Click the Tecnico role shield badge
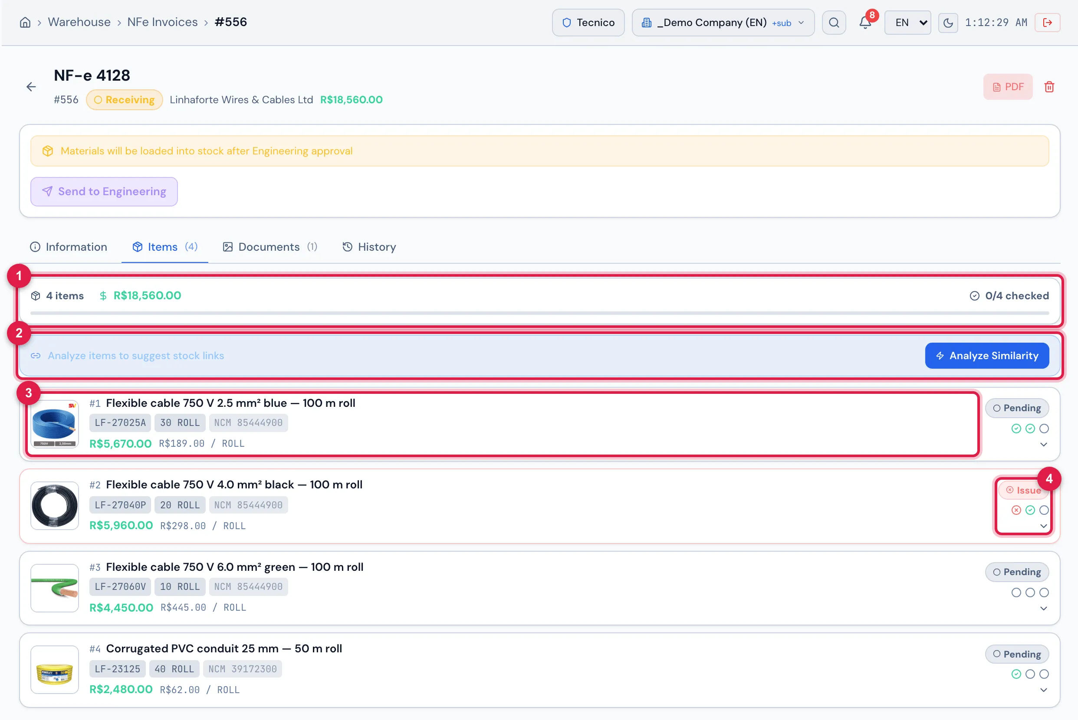Screen dimensions: 1078x720 click(x=588, y=23)
